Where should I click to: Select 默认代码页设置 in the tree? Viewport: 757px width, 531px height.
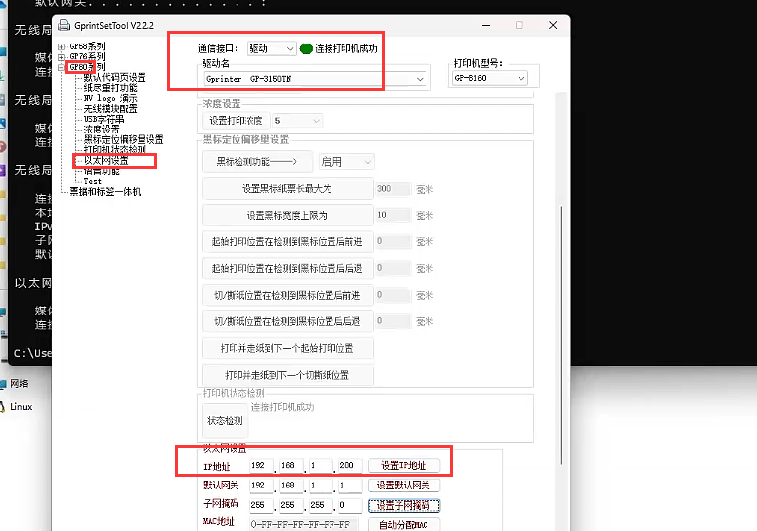[115, 78]
